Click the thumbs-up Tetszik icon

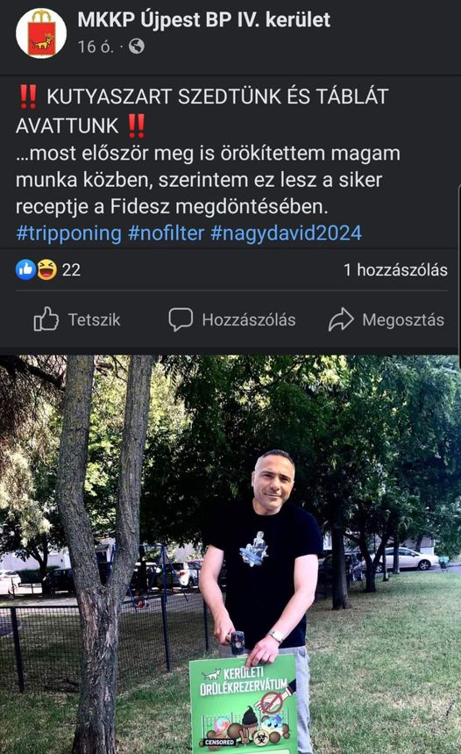(46, 320)
